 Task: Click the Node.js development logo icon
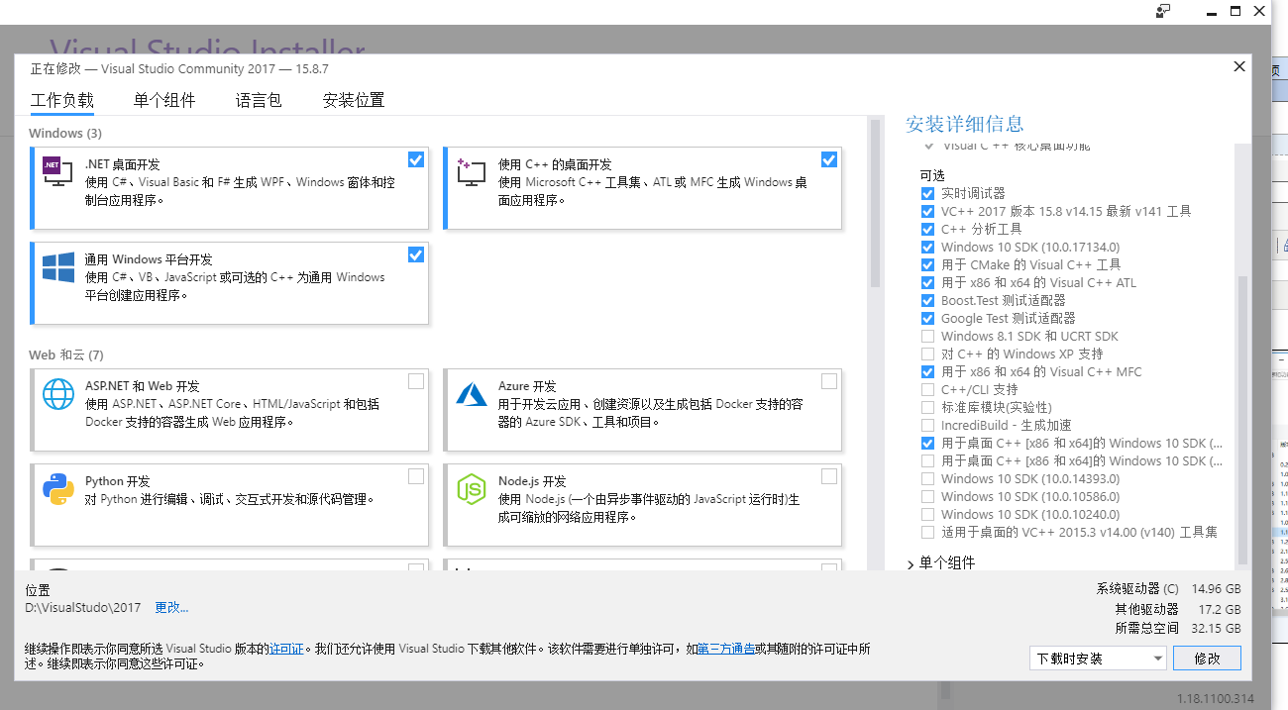pos(471,489)
